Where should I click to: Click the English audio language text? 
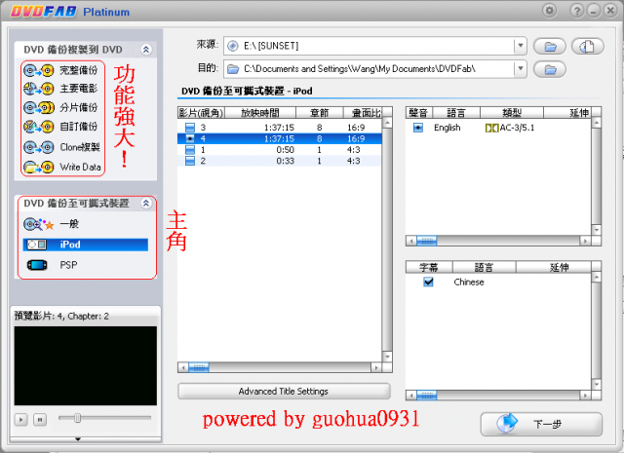pos(448,128)
